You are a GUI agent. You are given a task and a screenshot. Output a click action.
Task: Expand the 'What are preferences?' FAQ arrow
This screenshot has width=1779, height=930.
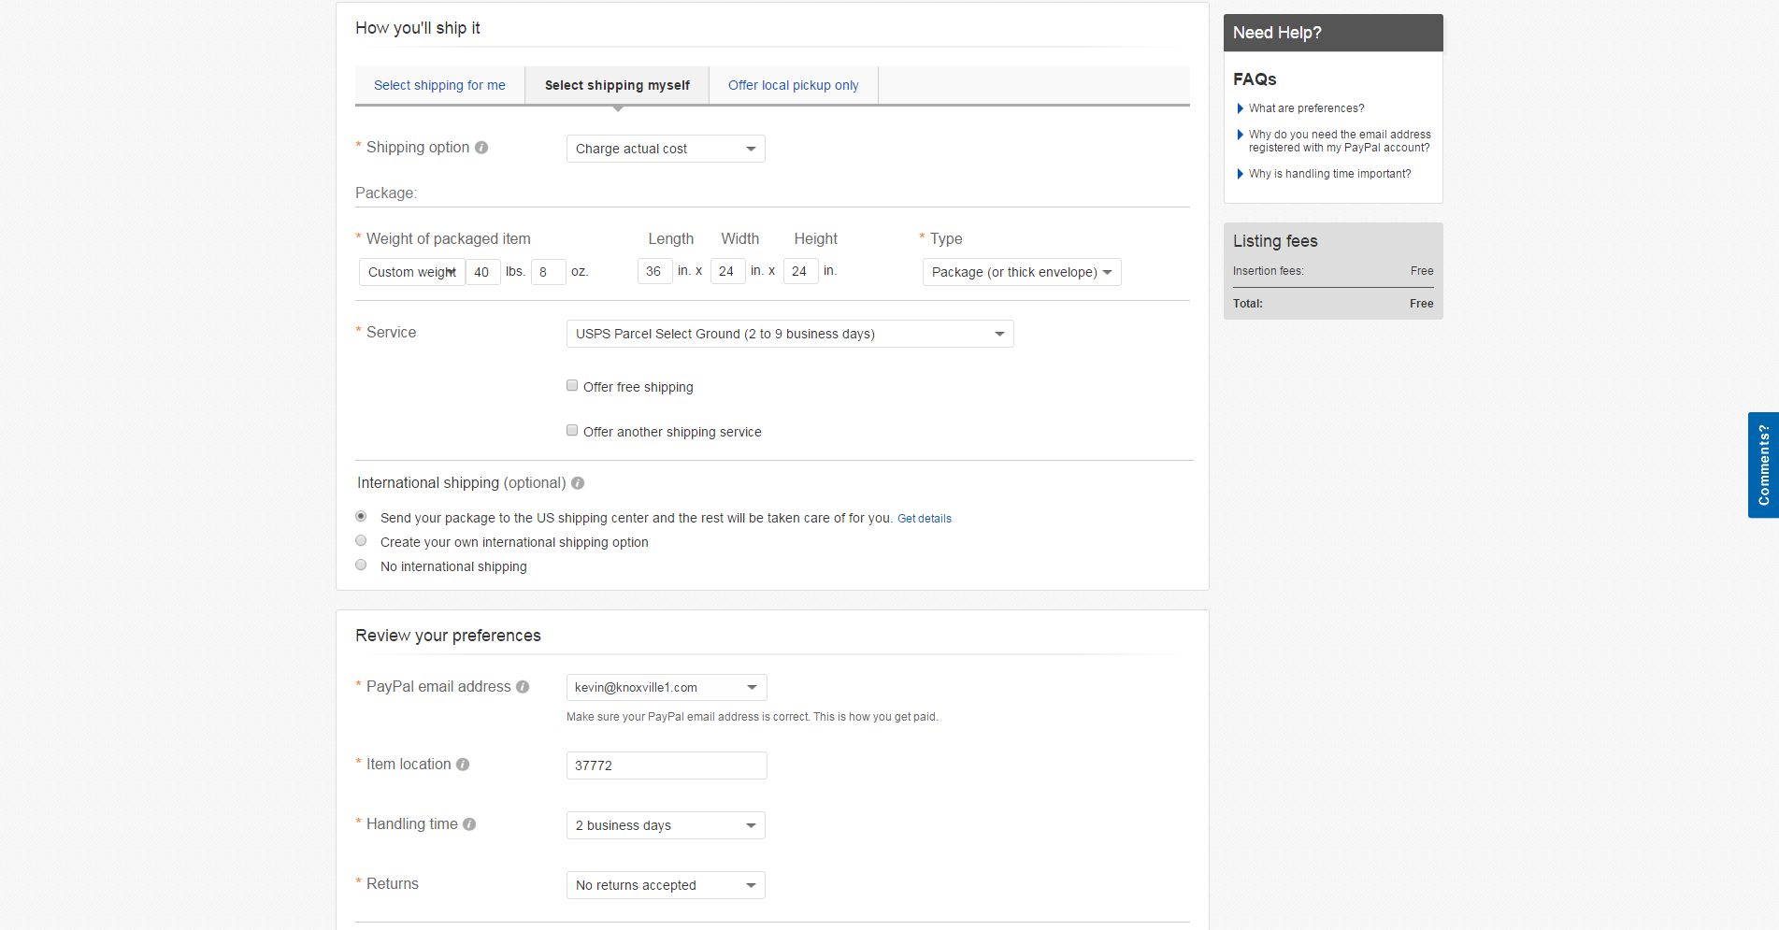1241,108
